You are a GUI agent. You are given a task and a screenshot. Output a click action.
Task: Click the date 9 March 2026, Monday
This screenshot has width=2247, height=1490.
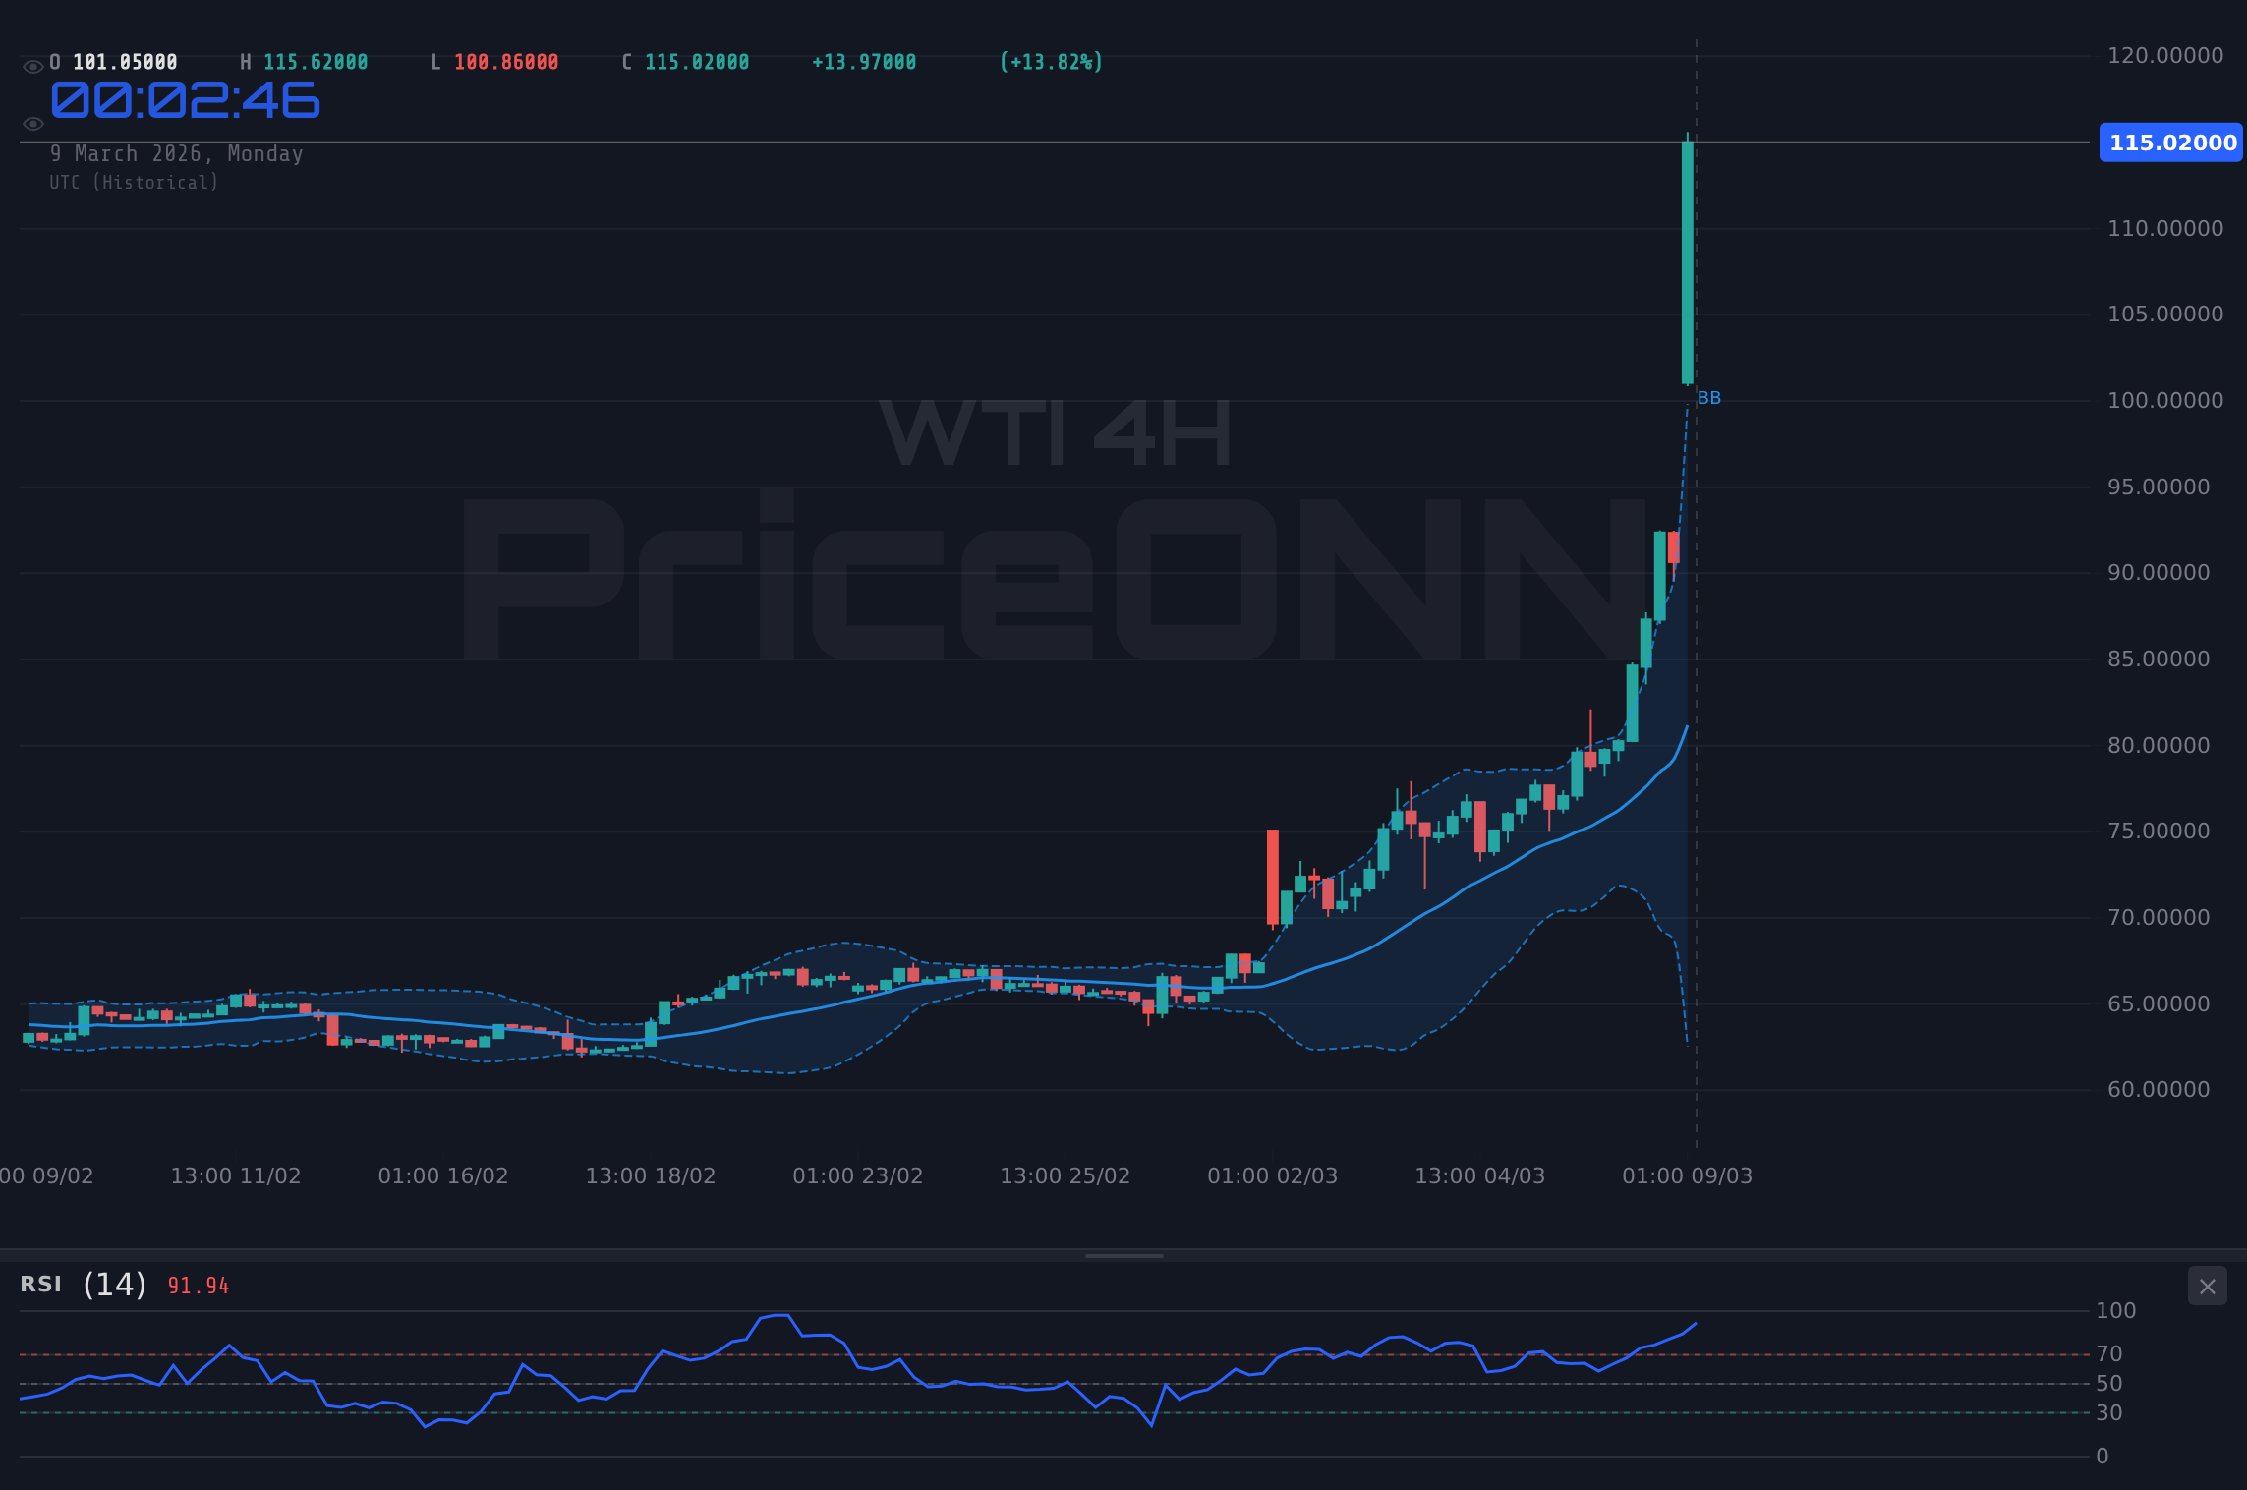177,154
